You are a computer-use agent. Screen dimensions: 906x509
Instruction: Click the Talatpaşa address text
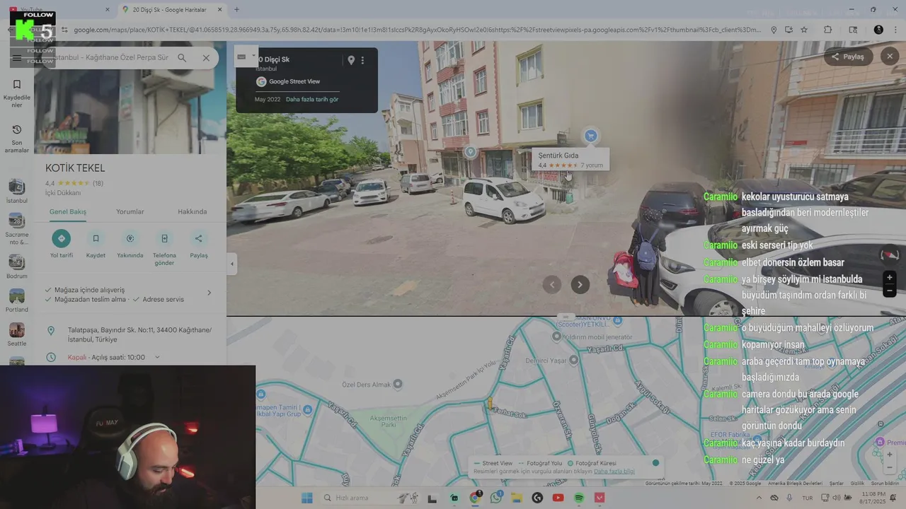click(139, 334)
